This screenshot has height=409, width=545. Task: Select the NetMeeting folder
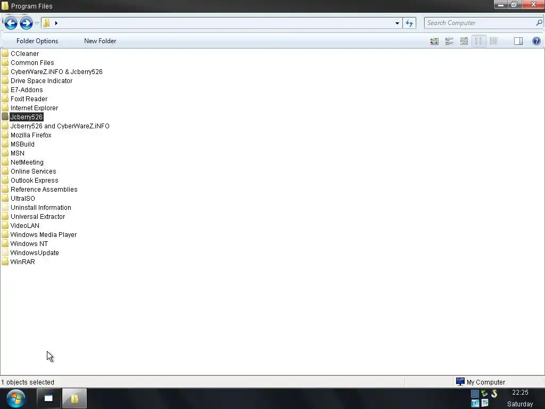pyautogui.click(x=27, y=162)
